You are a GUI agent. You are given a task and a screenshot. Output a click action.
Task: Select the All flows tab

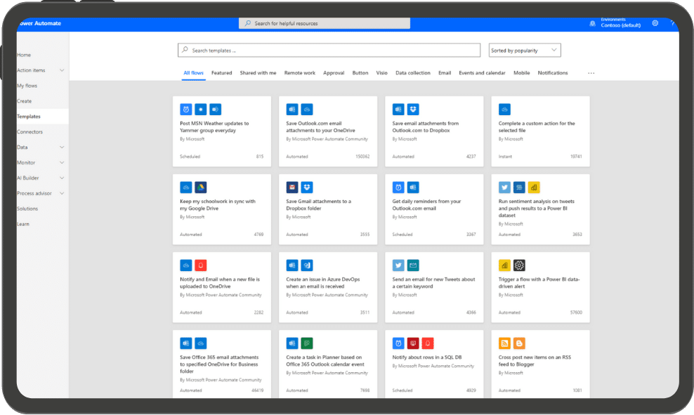[x=193, y=73]
